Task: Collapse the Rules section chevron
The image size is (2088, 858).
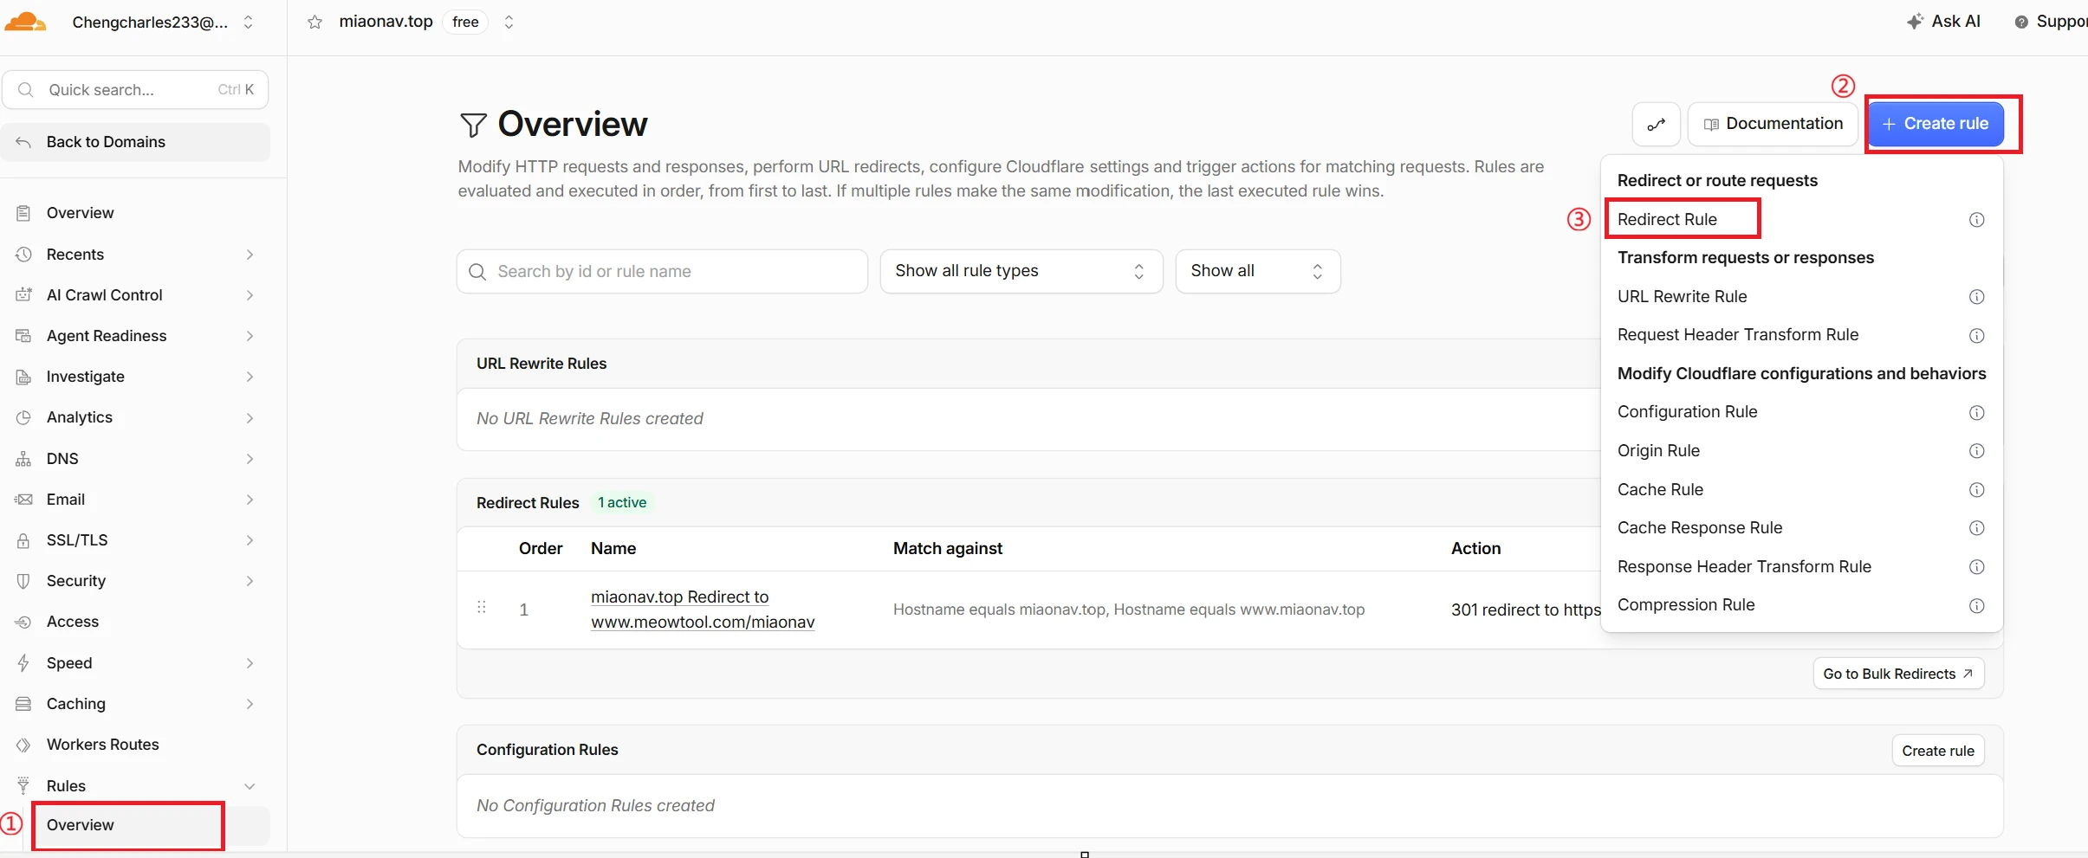Action: point(250,786)
